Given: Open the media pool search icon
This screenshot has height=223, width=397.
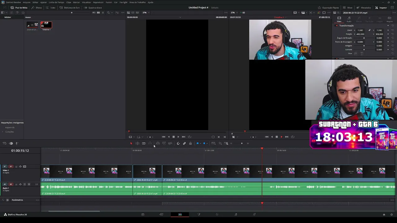Looking at the screenshot, I should pos(108,13).
